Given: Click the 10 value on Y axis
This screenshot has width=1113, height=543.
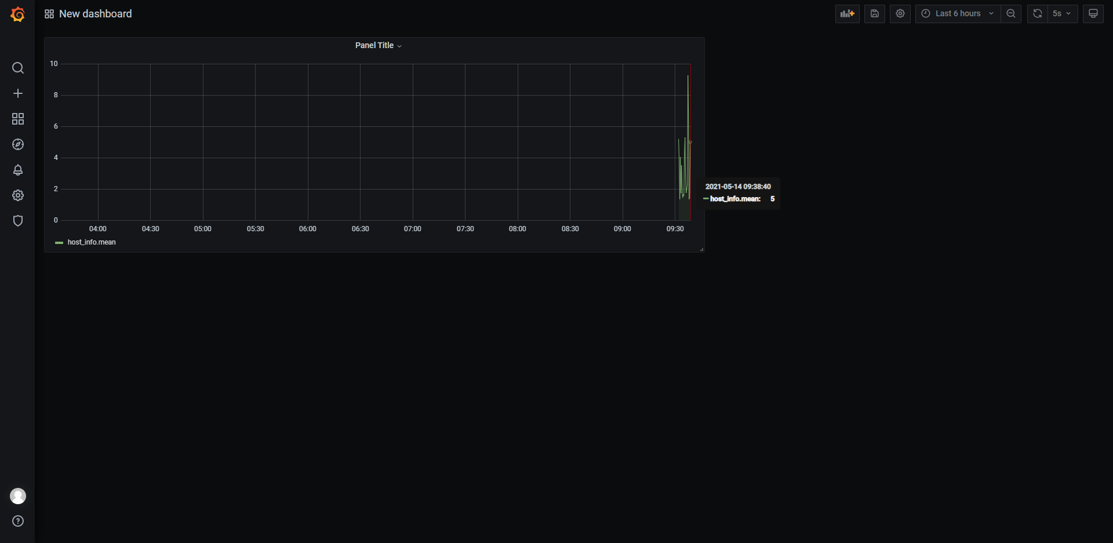Looking at the screenshot, I should pyautogui.click(x=54, y=64).
